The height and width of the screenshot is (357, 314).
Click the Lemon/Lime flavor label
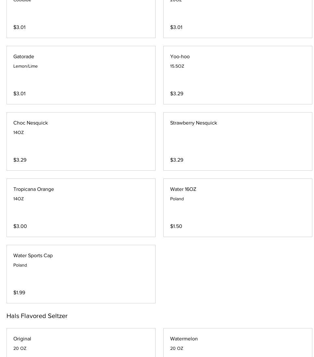[x=25, y=66]
